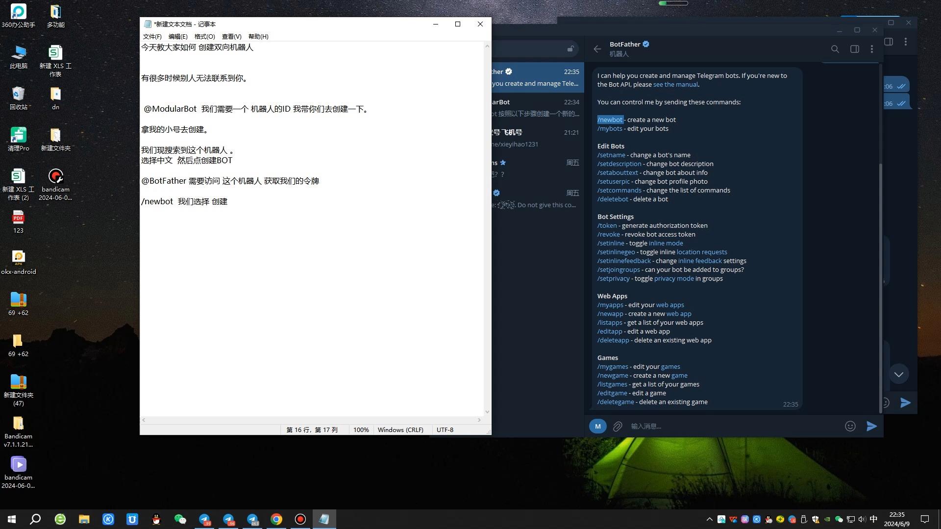Screen dimensions: 941x529
Task: Open WeChat from the taskbar
Action: tap(180, 519)
